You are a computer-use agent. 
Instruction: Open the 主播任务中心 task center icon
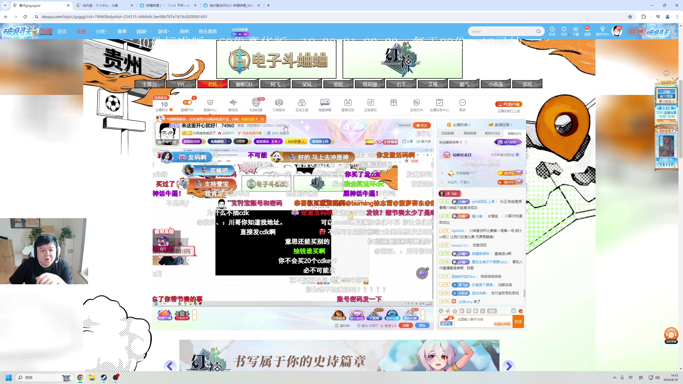(x=439, y=105)
